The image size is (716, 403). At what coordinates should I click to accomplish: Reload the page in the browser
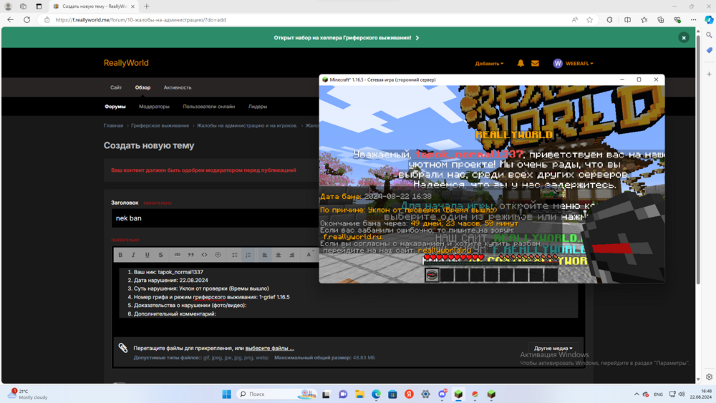click(27, 19)
